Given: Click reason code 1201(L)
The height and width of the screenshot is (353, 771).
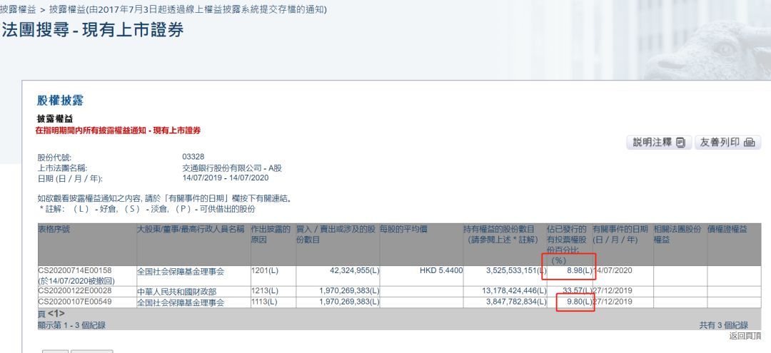Looking at the screenshot, I should [x=265, y=270].
